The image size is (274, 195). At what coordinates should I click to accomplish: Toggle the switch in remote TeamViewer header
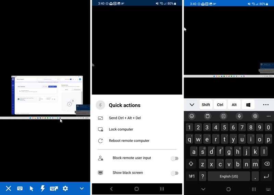point(71,79)
